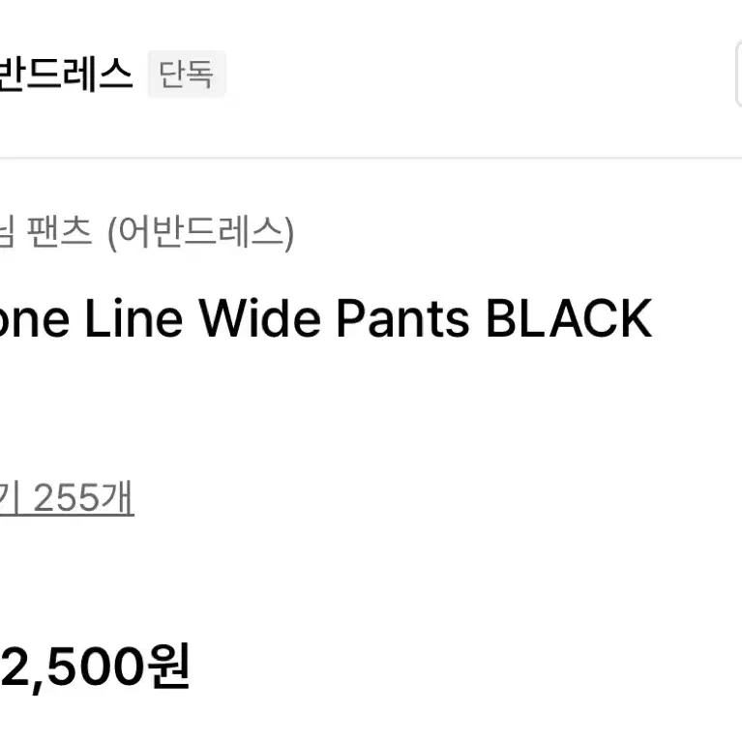Click the word Wide in product title

[260, 319]
